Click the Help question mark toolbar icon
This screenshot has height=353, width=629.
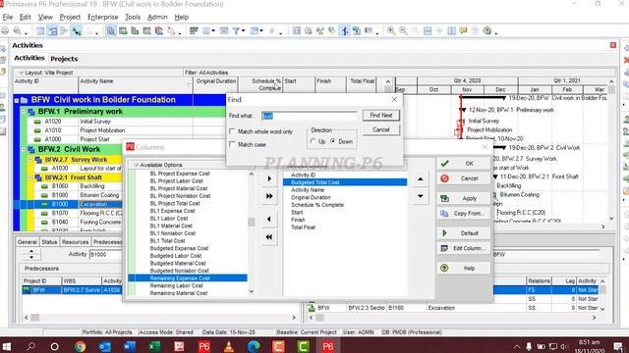[487, 30]
